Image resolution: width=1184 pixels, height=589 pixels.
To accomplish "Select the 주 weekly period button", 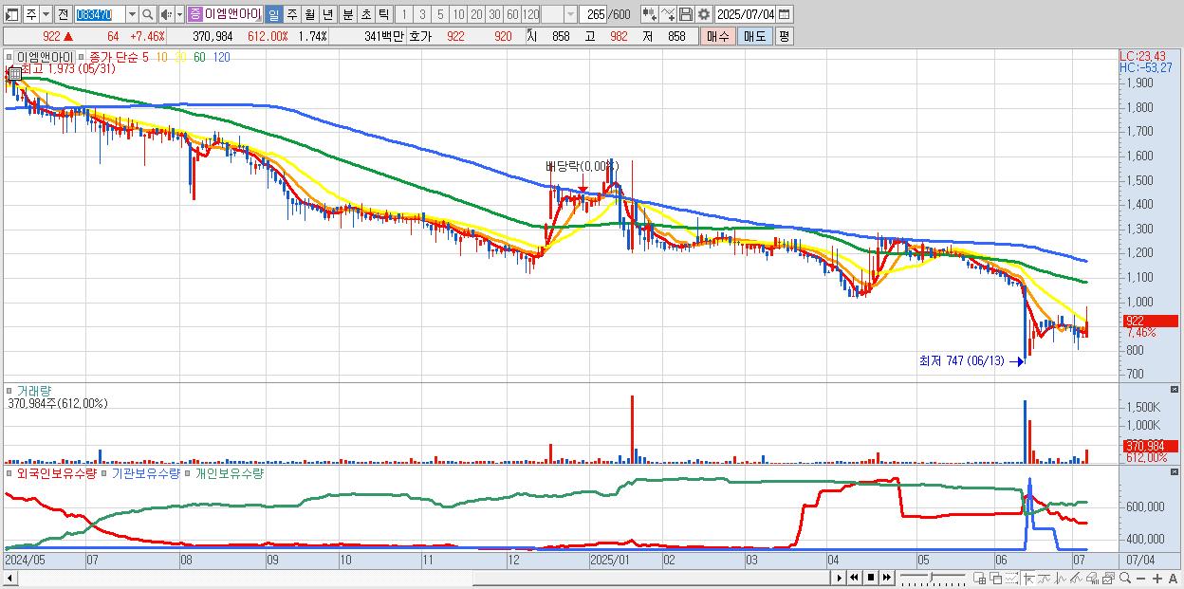I will [291, 14].
